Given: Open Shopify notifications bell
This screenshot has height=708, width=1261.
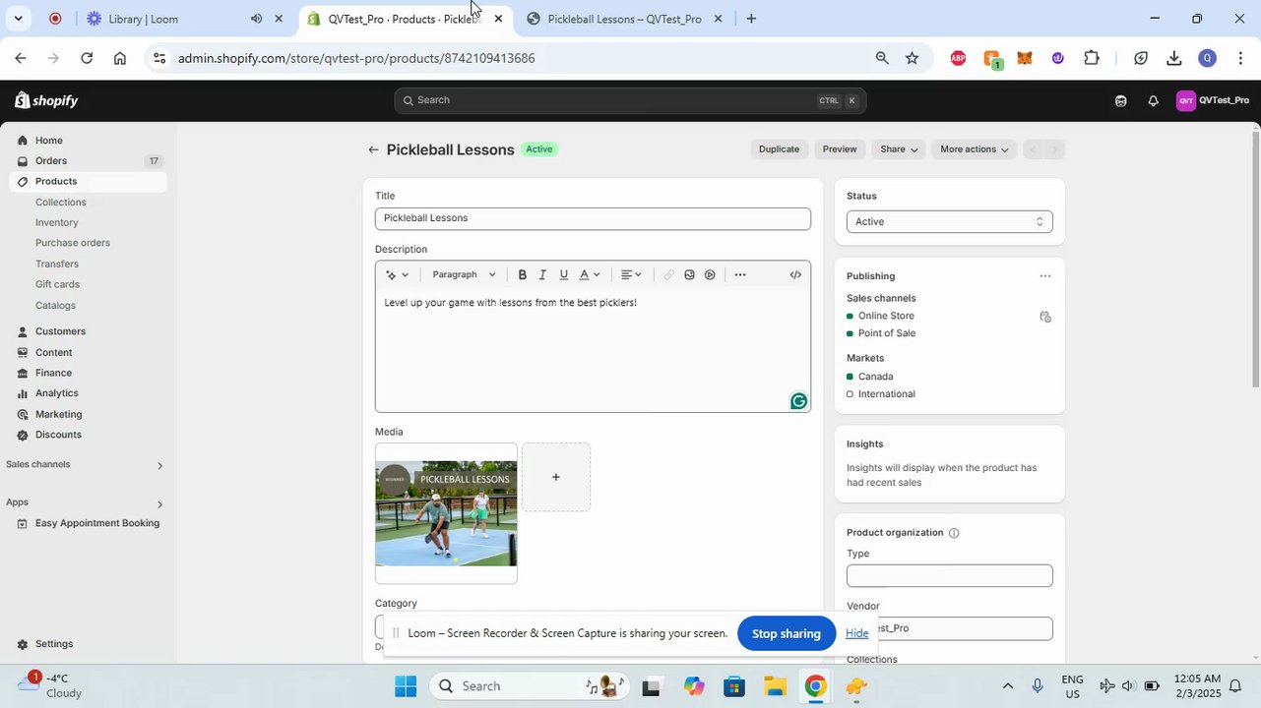Looking at the screenshot, I should point(1153,100).
